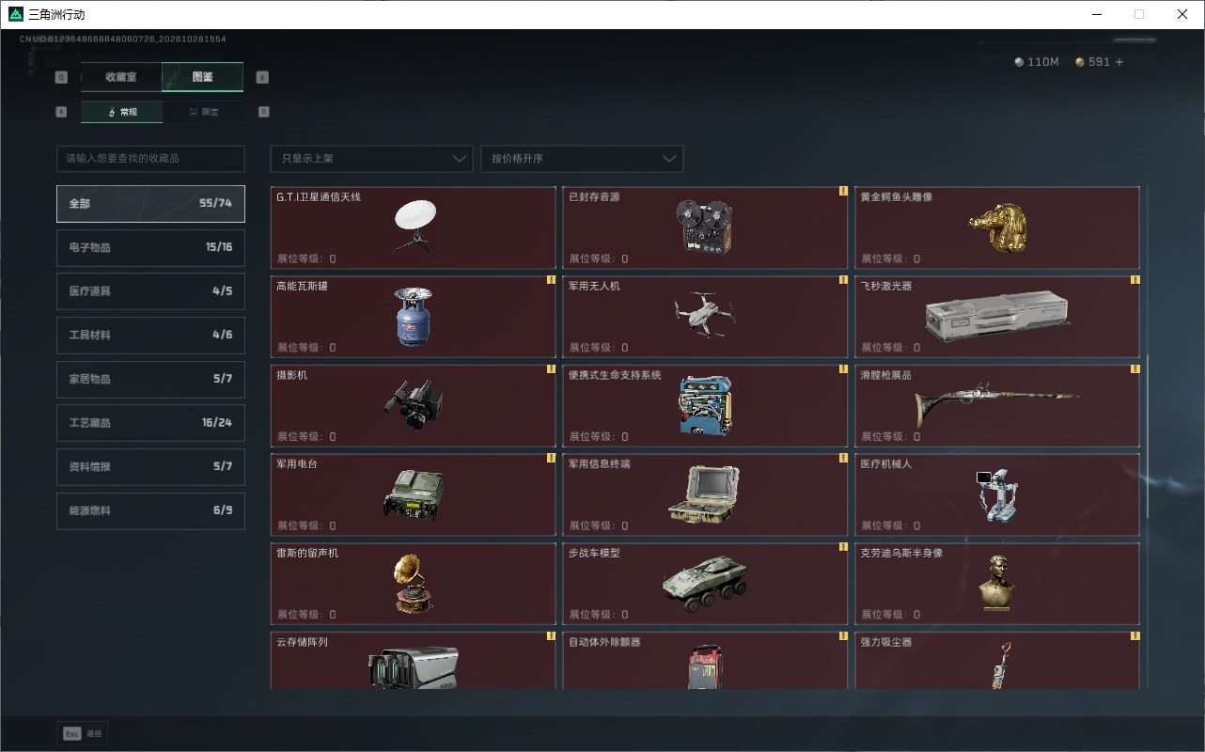Select the 黄金鳄鱼头雕像 golden statue icon
Viewport: 1205px width, 752px height.
[x=998, y=228]
